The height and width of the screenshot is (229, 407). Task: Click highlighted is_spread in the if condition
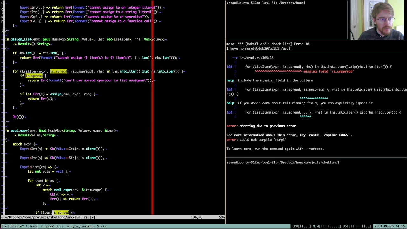34,76
